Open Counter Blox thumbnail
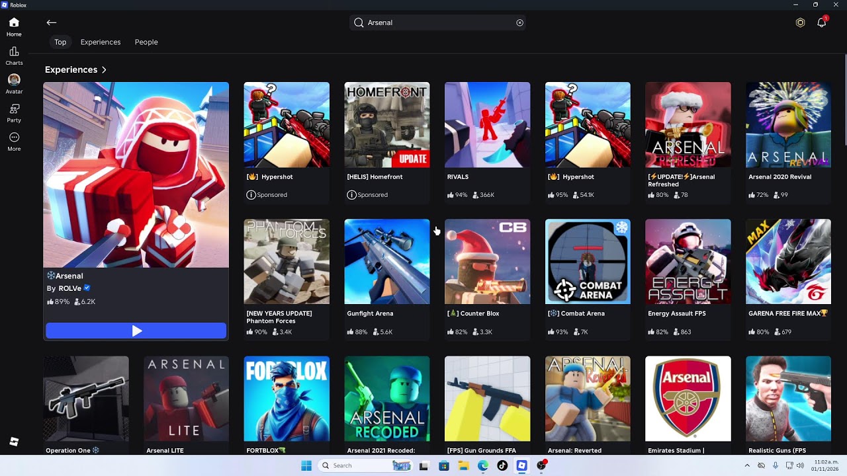The image size is (847, 476). coord(487,262)
